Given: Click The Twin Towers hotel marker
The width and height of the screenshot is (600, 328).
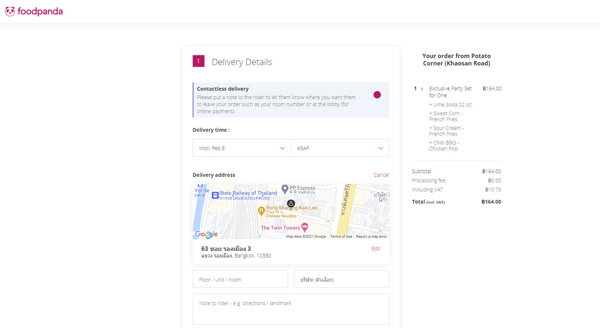Looking at the screenshot, I should tap(305, 227).
